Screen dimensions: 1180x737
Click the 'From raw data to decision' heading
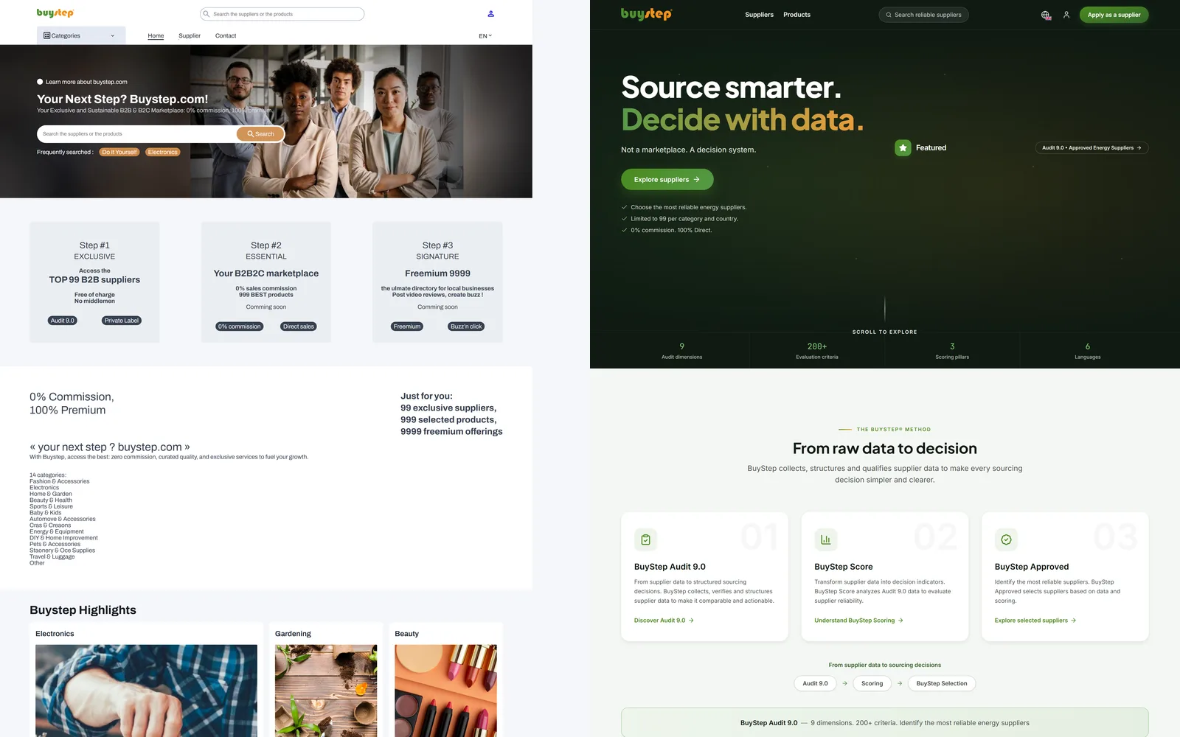pos(885,448)
